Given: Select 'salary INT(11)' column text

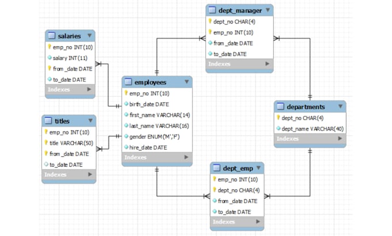Looking at the screenshot, I should point(70,58).
